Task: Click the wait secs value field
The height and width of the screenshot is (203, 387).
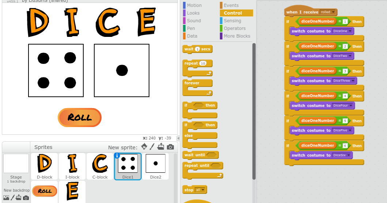Action: tap(197, 49)
